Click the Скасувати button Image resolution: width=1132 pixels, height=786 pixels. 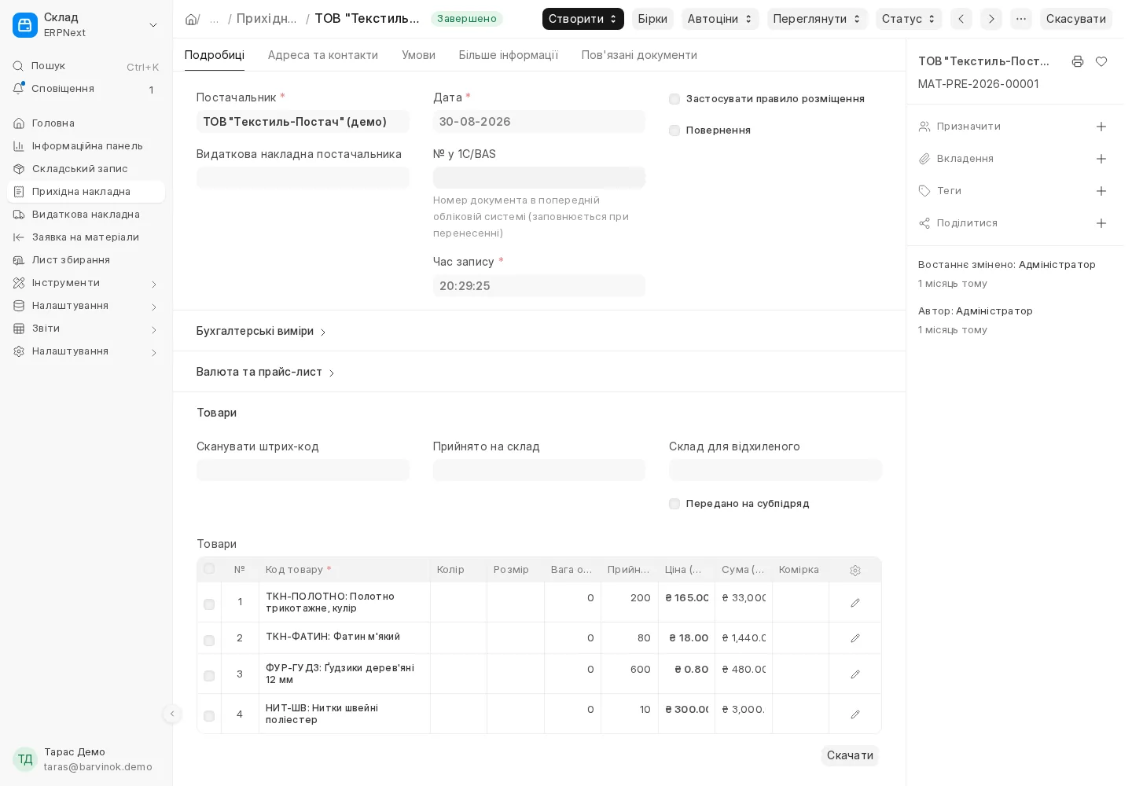(1076, 19)
